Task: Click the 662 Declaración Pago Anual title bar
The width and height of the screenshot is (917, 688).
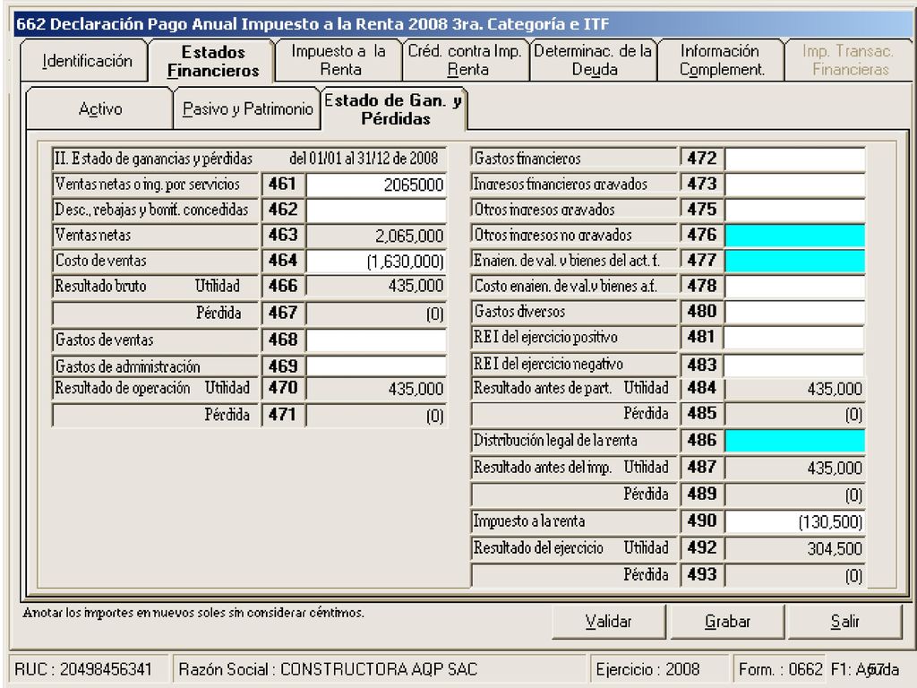Action: tap(462, 24)
